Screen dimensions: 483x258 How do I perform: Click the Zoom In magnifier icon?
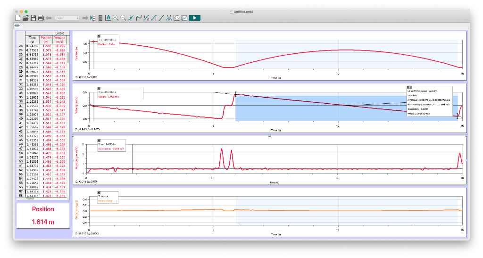pyautogui.click(x=116, y=18)
